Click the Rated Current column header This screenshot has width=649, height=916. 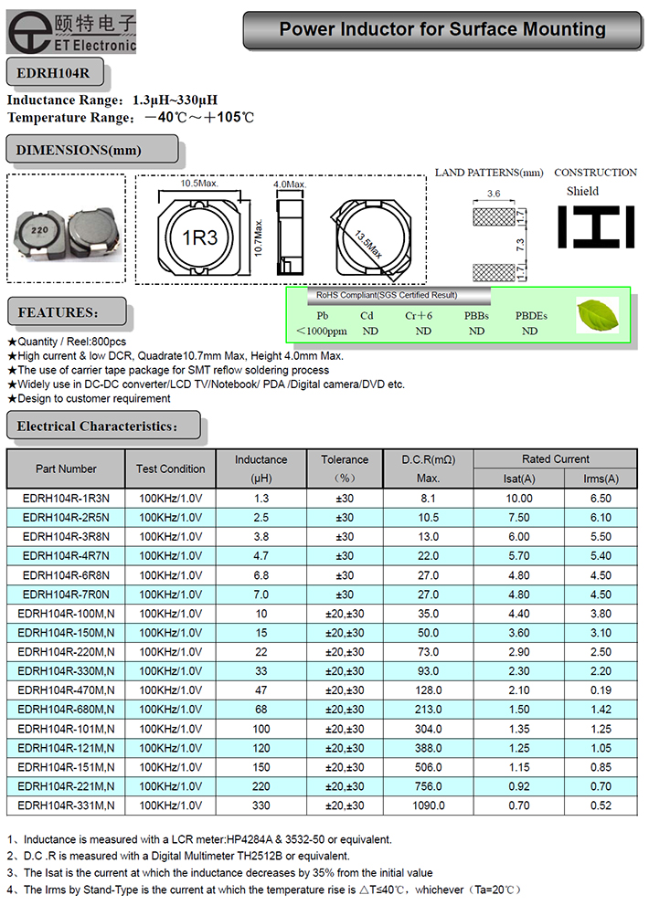pyautogui.click(x=555, y=459)
